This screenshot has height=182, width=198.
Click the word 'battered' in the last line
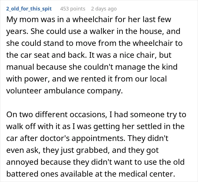pyautogui.click(x=22, y=174)
